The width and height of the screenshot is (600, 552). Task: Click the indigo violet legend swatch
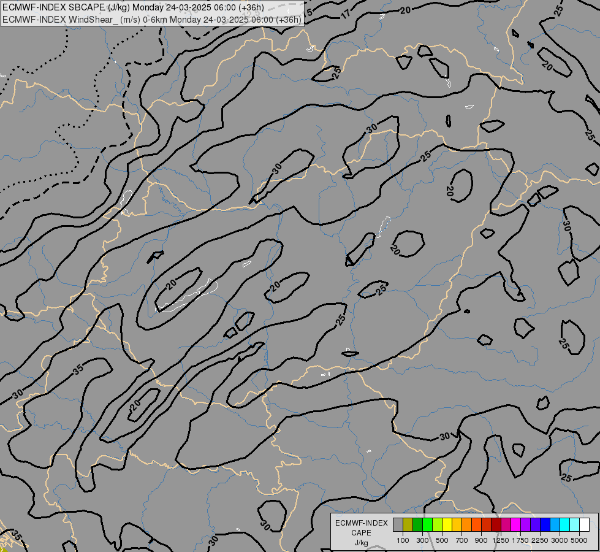[535, 524]
